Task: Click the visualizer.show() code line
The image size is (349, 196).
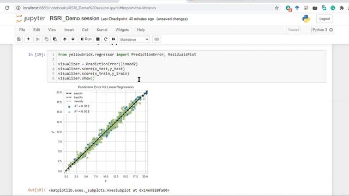Action: click(76, 78)
